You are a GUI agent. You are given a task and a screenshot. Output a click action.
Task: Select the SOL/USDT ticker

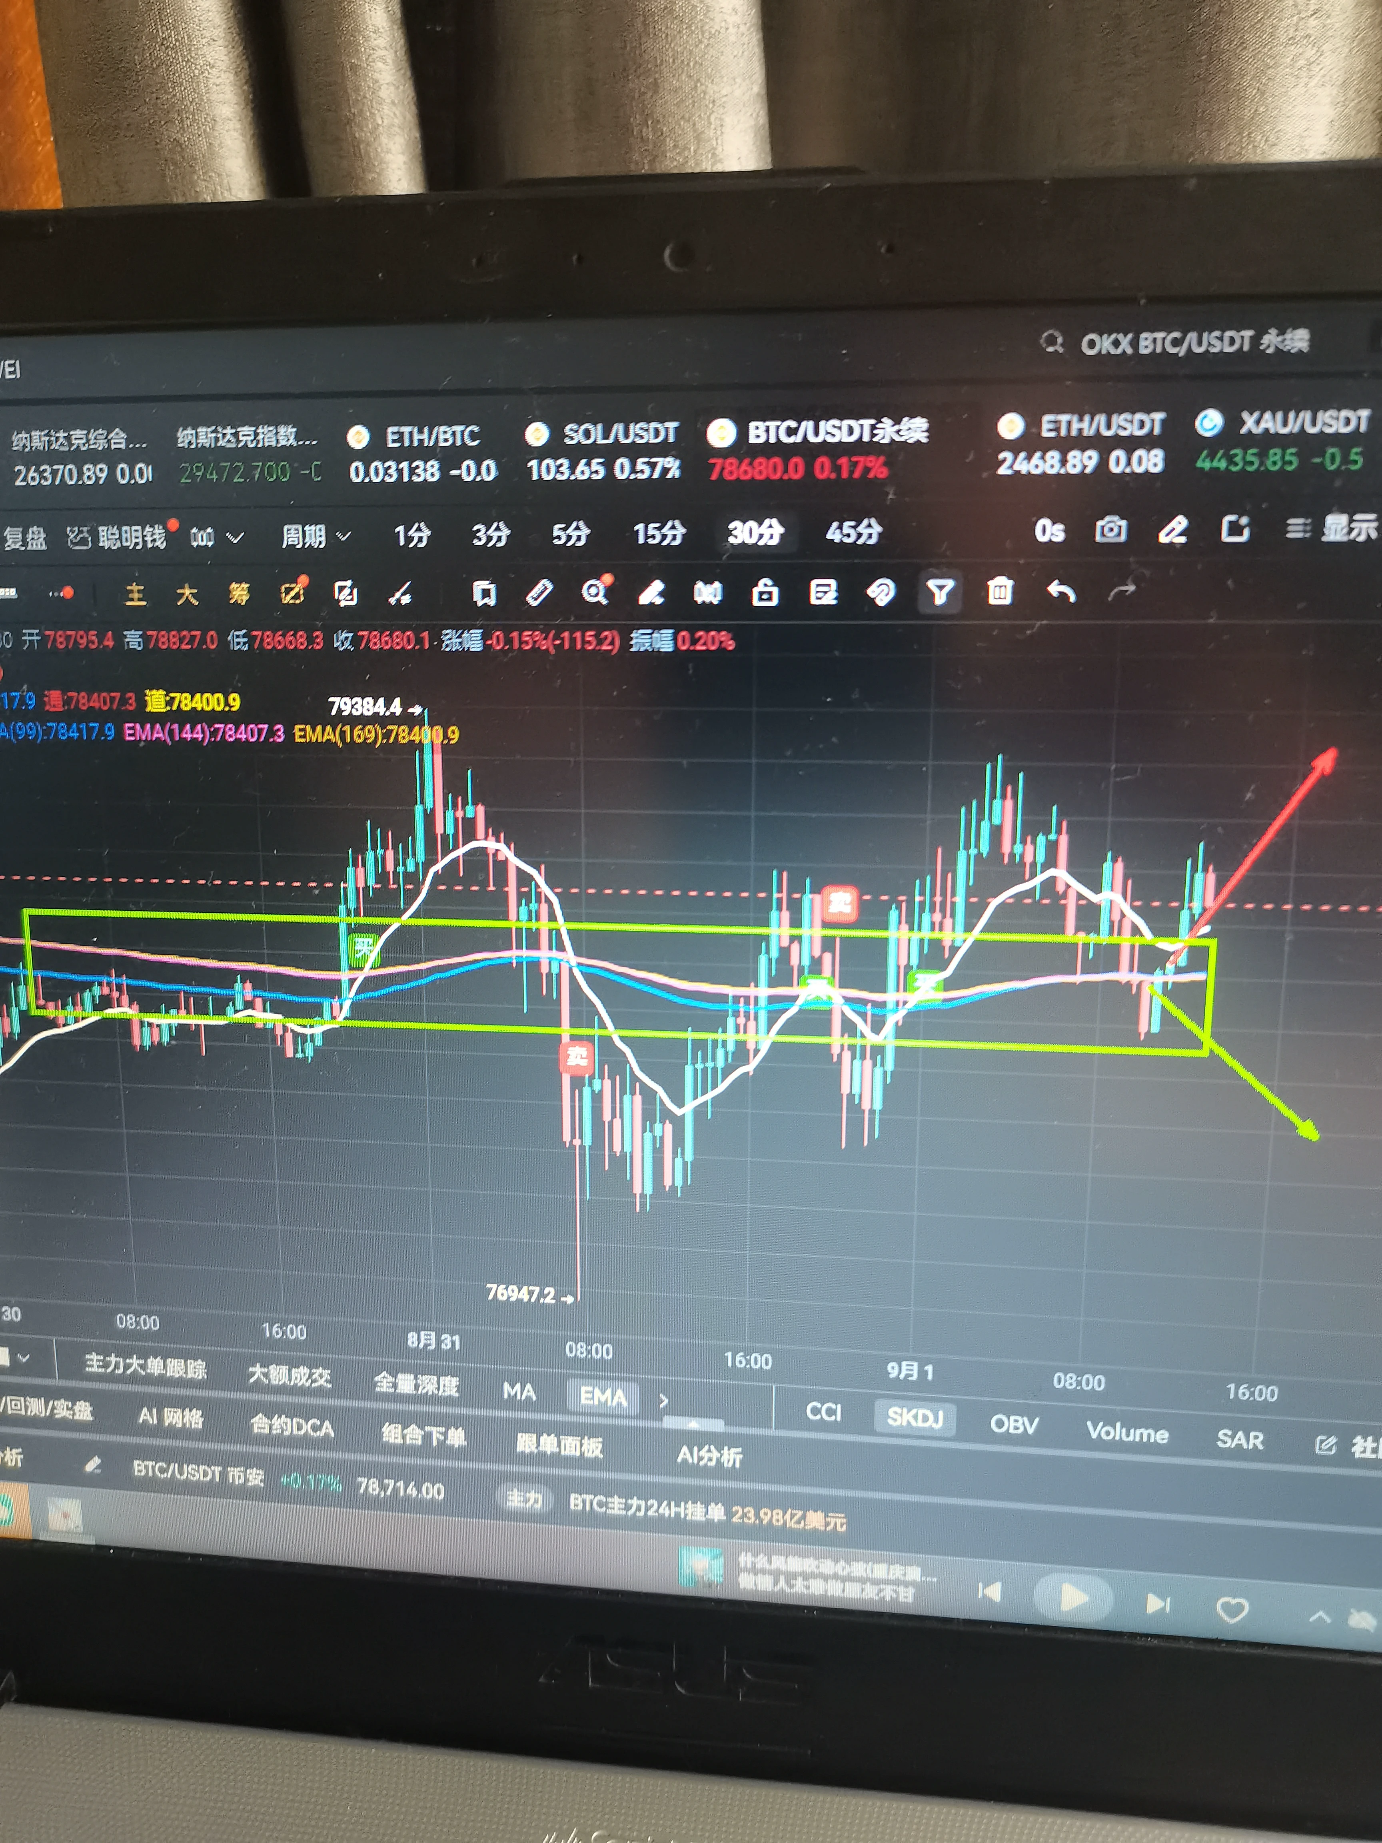tap(602, 451)
